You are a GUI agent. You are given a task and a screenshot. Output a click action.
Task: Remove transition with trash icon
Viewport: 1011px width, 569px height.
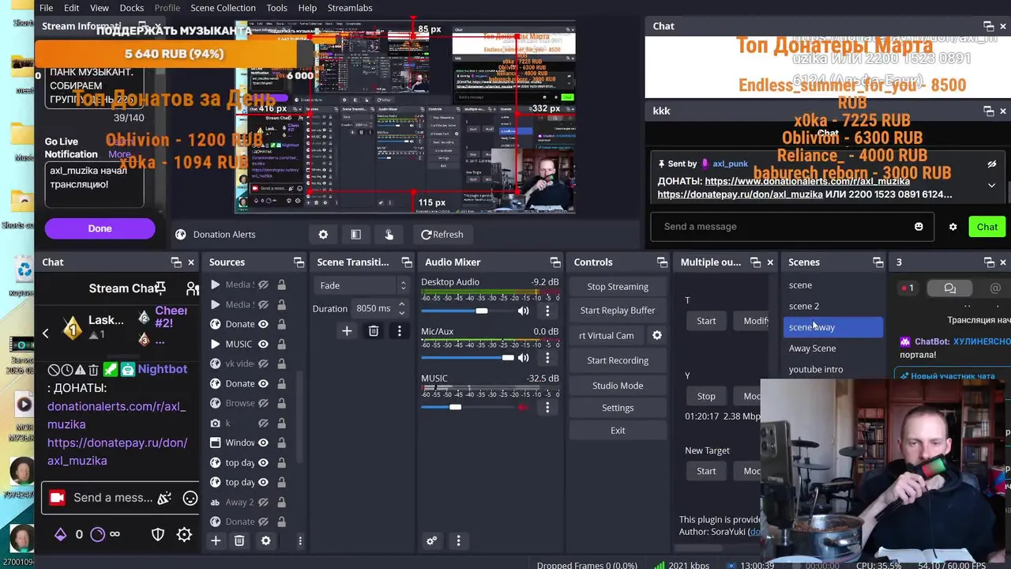(x=374, y=331)
